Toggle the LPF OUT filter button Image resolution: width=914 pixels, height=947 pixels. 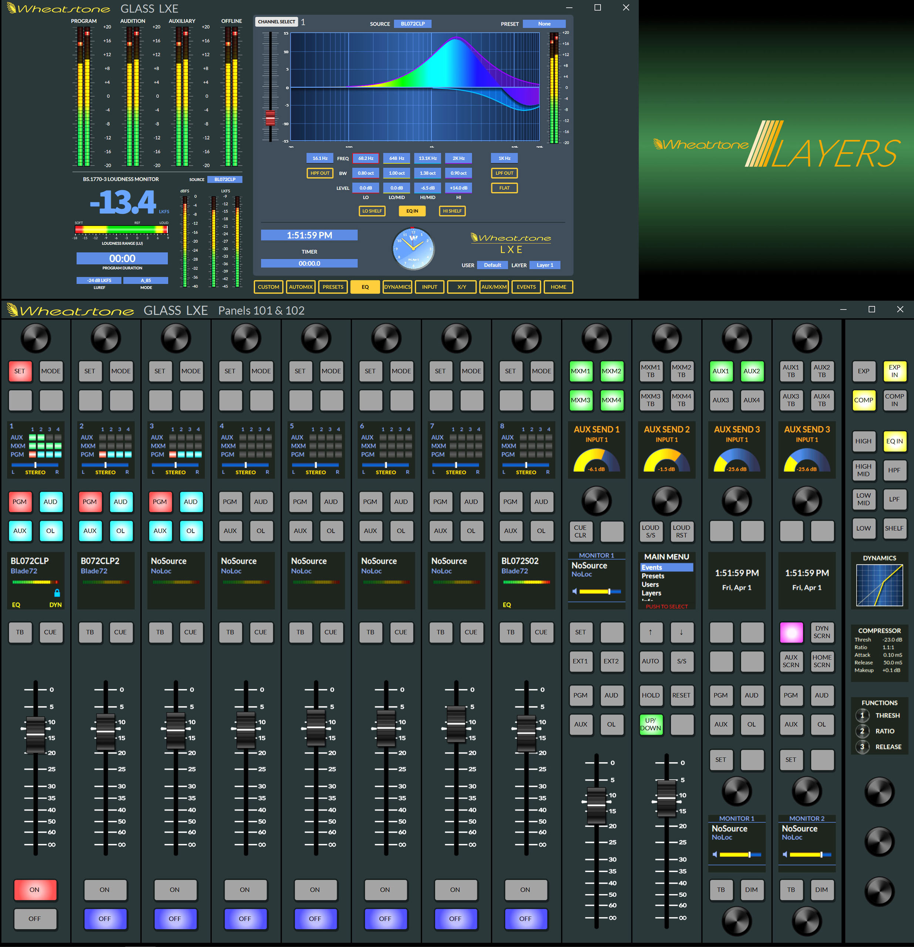(504, 173)
